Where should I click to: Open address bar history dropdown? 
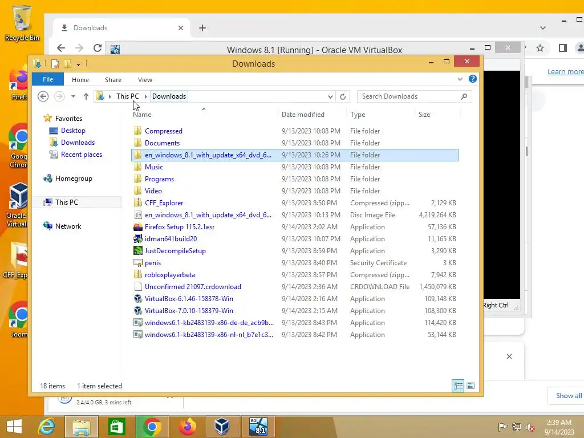(x=330, y=96)
